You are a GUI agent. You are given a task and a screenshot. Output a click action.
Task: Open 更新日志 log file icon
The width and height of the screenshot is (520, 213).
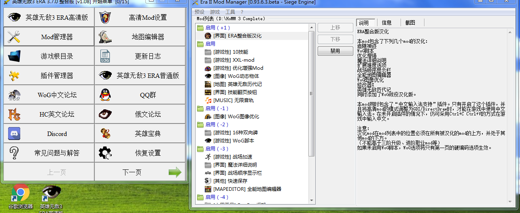(106, 56)
